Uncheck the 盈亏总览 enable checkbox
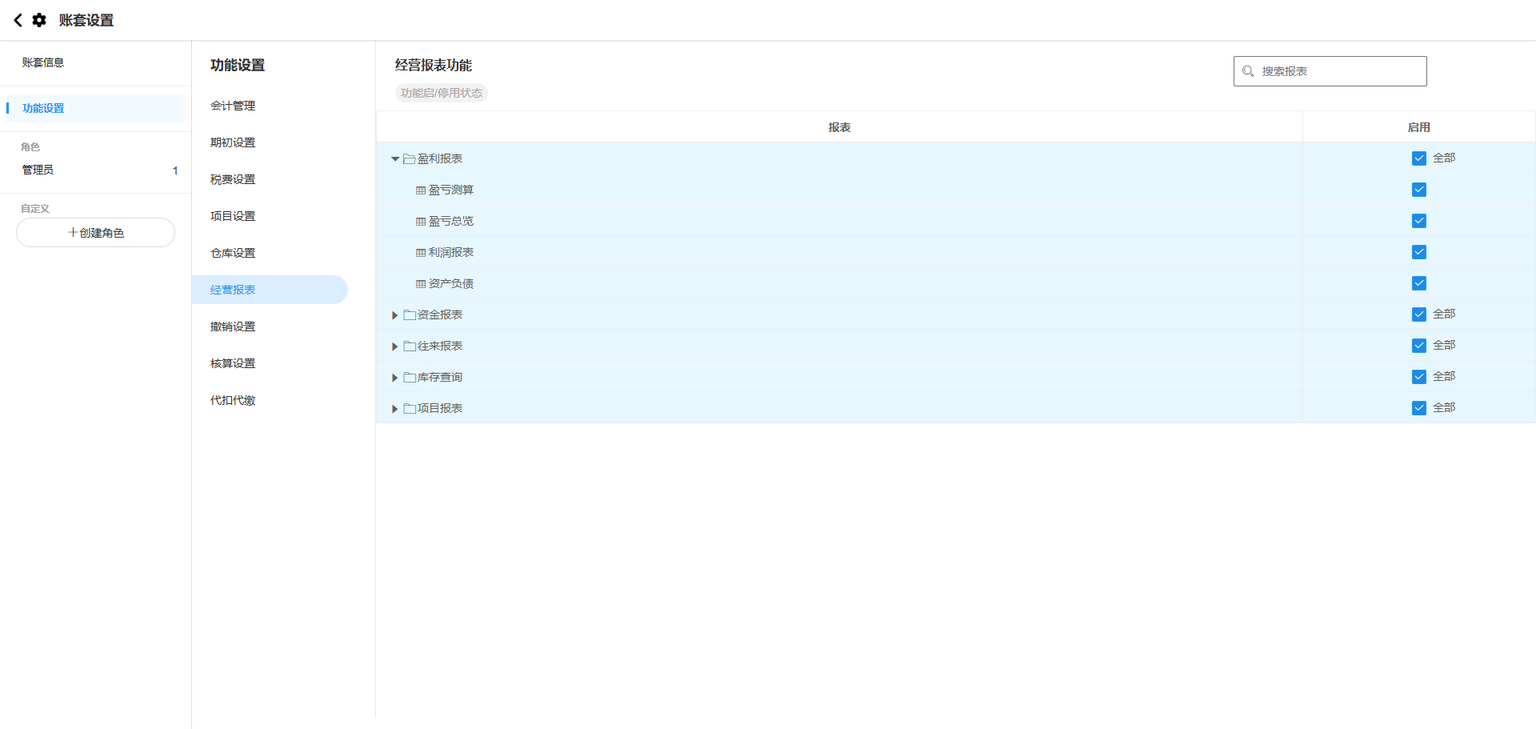This screenshot has height=729, width=1536. [1418, 221]
